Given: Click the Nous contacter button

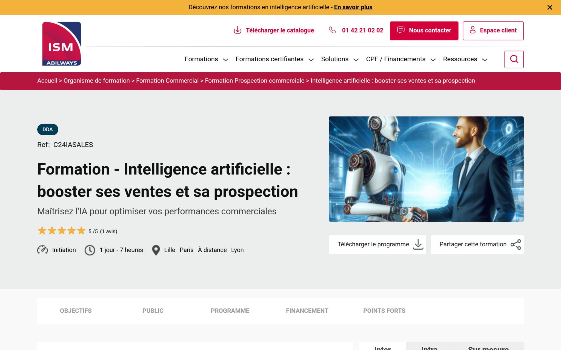Looking at the screenshot, I should [424, 31].
